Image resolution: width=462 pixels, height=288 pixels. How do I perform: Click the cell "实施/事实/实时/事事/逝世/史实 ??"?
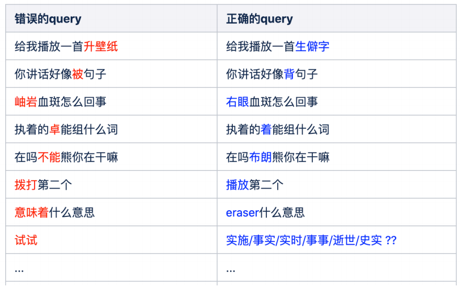[x=337, y=240]
